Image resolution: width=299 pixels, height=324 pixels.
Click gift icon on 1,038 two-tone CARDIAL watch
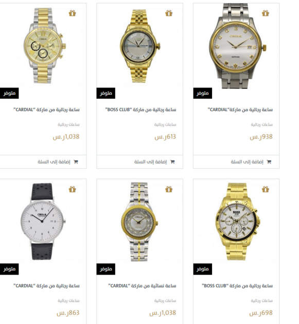73,13
